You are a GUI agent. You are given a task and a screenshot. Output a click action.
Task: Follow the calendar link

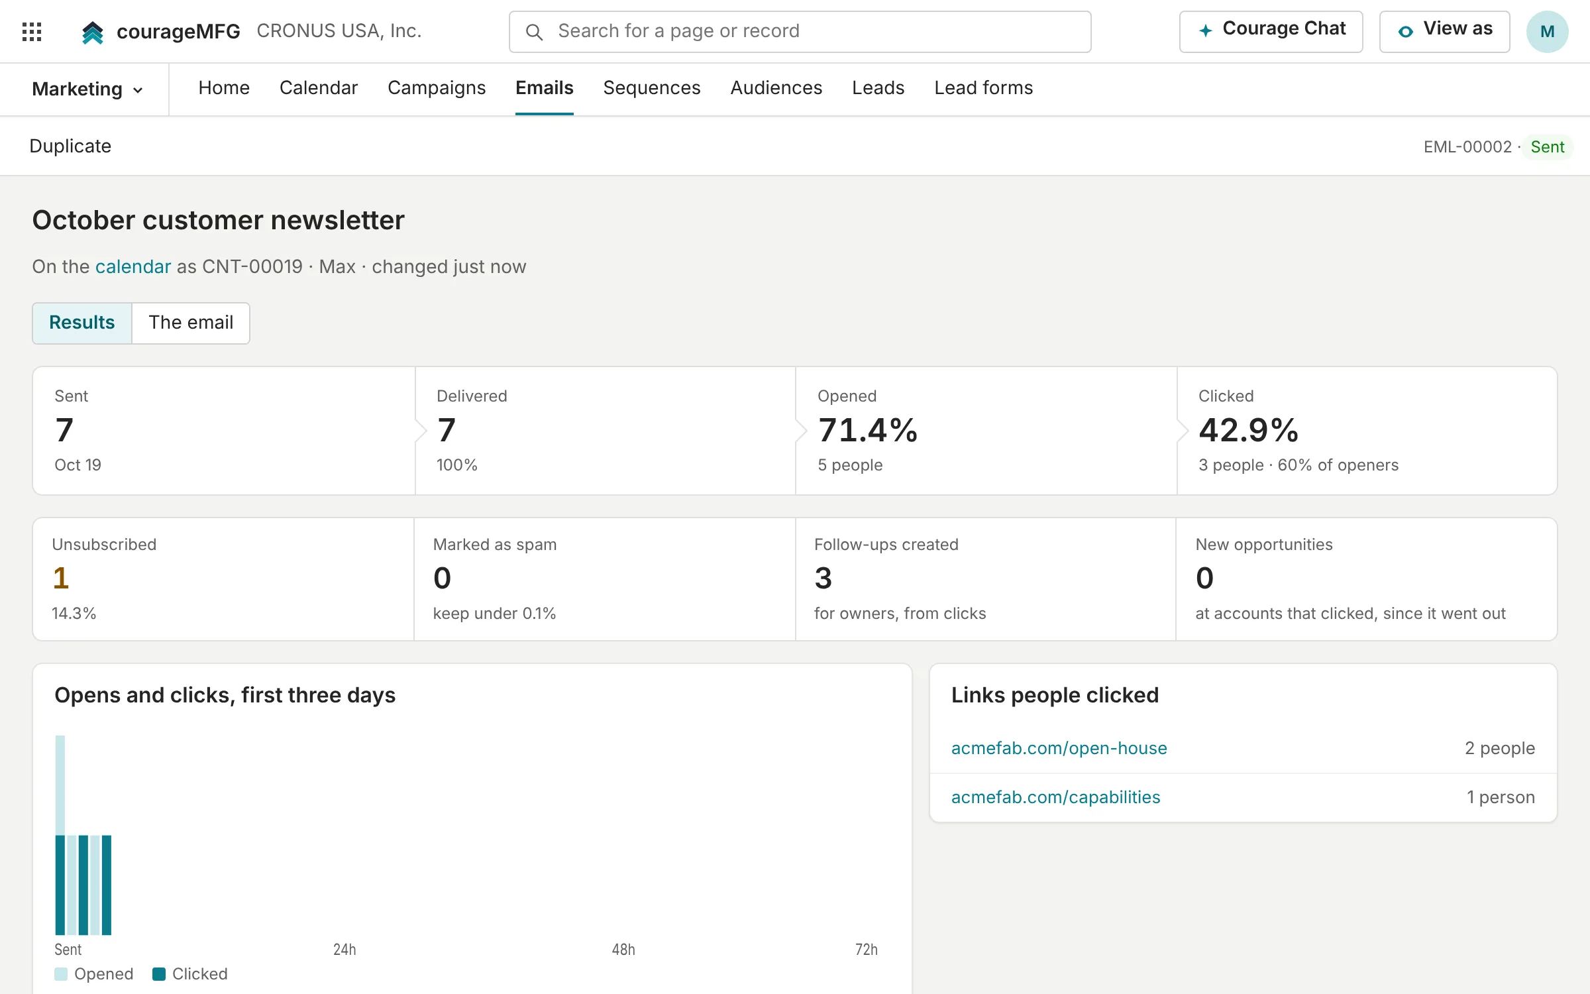pos(133,266)
